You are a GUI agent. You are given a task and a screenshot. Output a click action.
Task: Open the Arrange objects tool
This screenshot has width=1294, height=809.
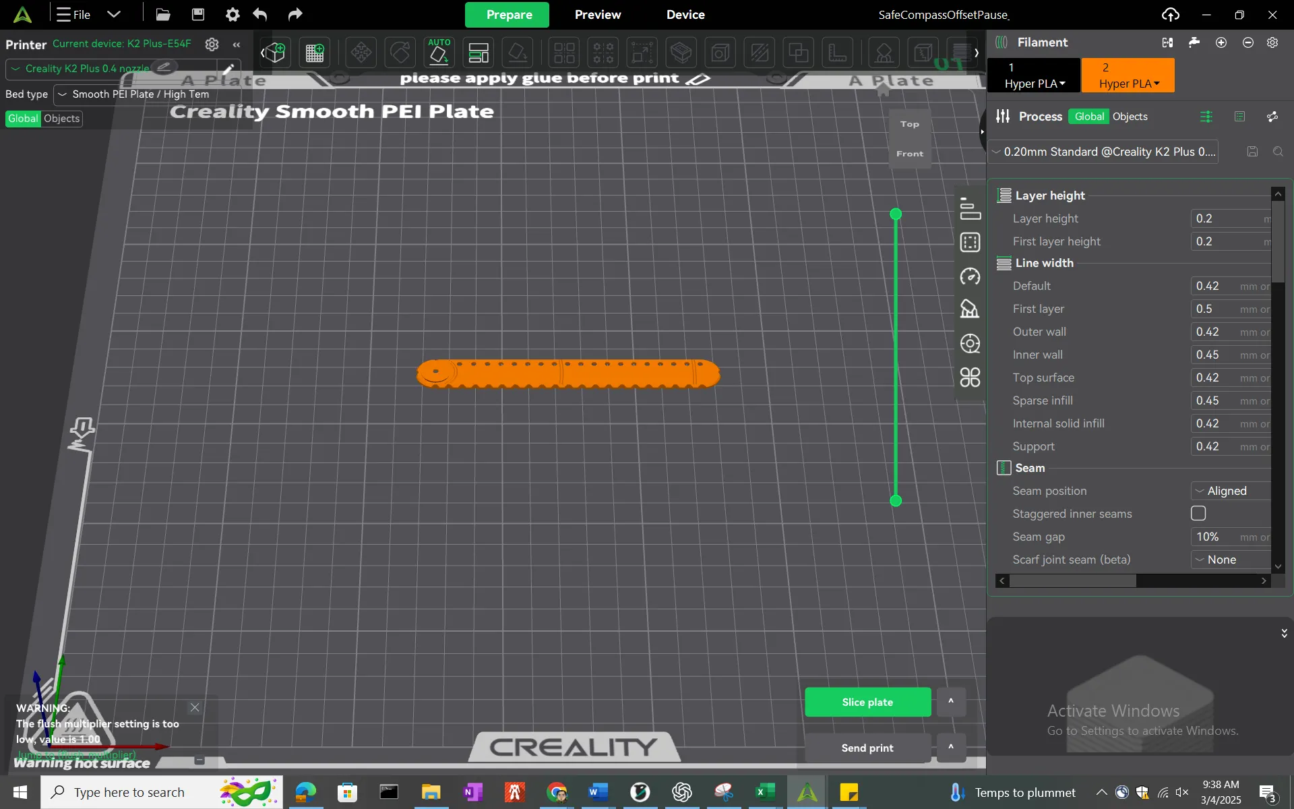tap(479, 52)
